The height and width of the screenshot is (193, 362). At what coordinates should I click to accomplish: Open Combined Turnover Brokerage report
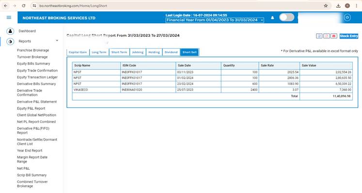[x=32, y=184]
